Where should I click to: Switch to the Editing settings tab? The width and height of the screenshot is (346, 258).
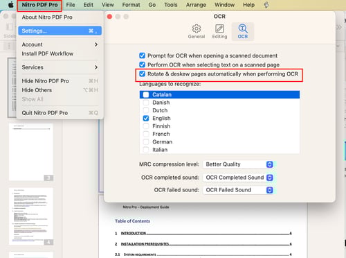coord(219,31)
